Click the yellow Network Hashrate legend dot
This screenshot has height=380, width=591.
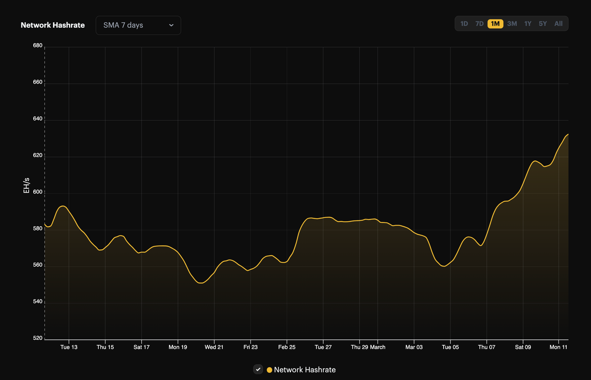pyautogui.click(x=269, y=369)
